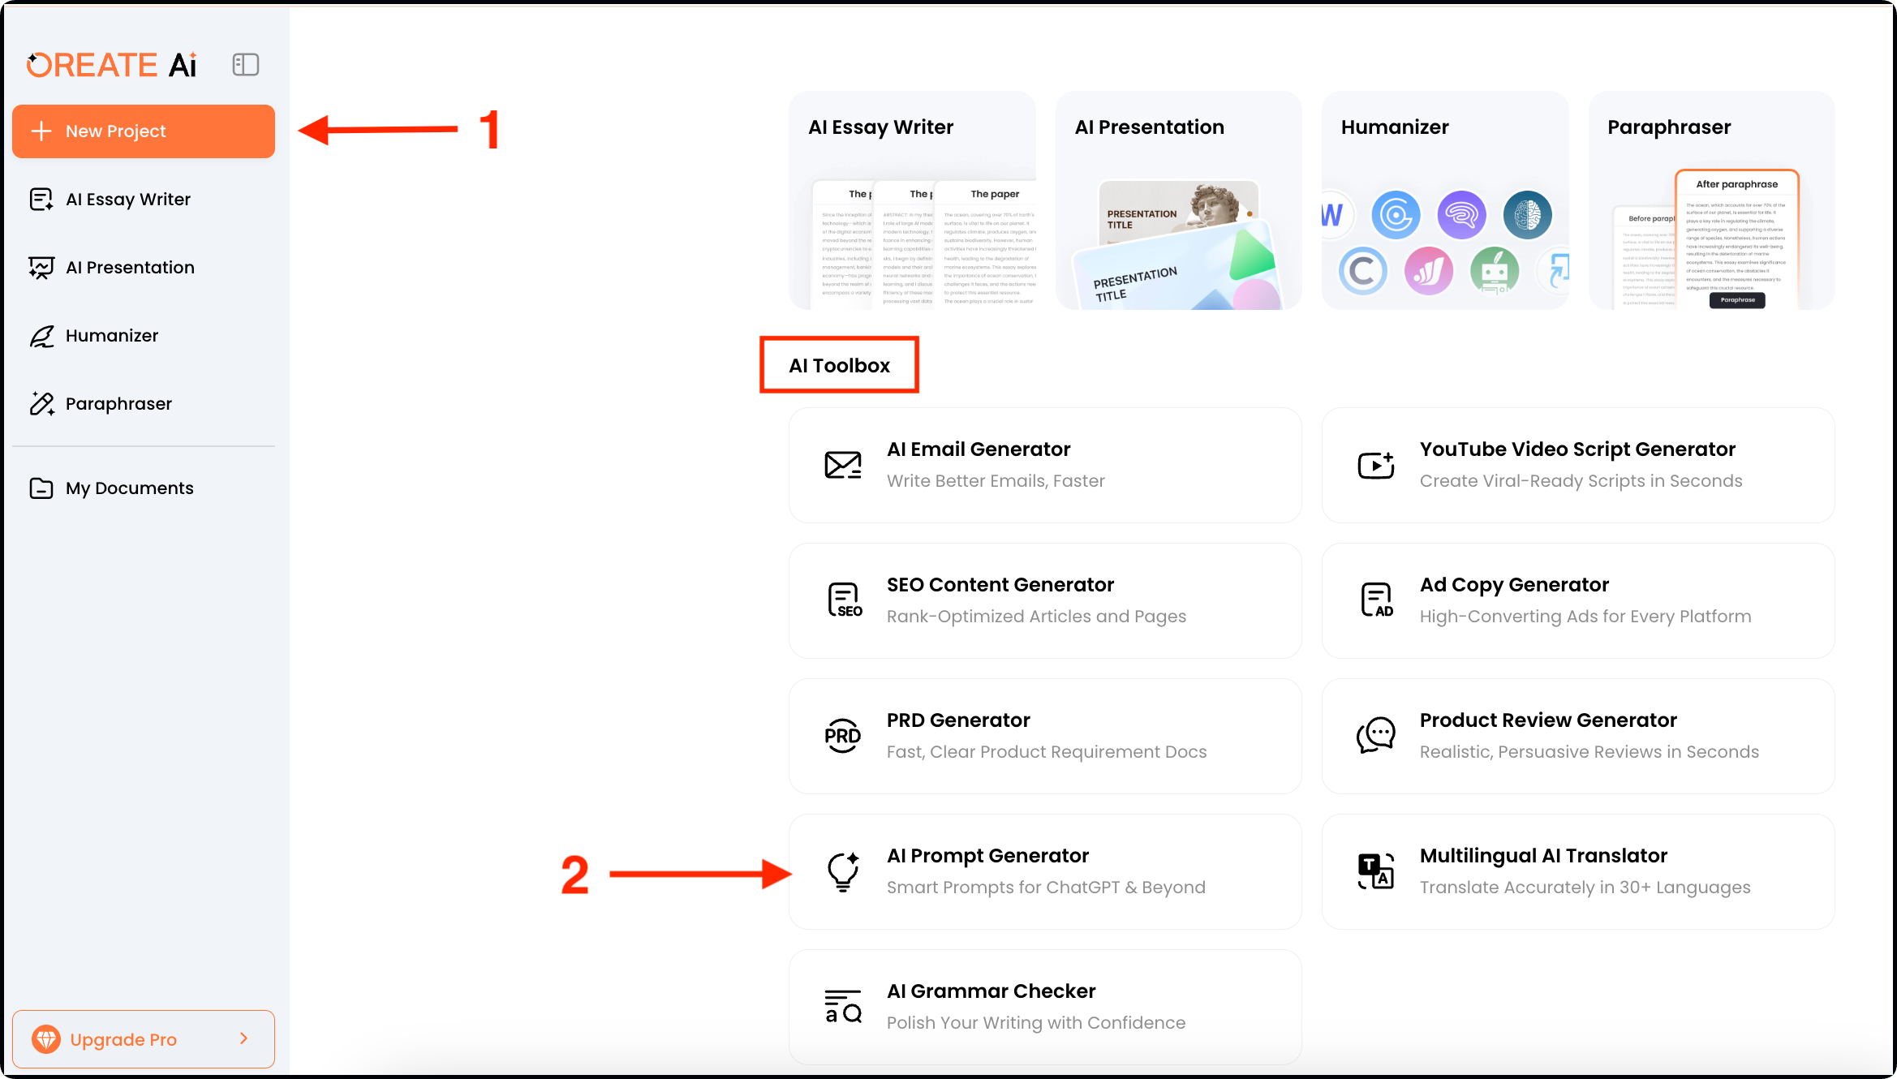Open My Documents folder icon
Viewport: 1897px width, 1079px height.
pyautogui.click(x=41, y=488)
